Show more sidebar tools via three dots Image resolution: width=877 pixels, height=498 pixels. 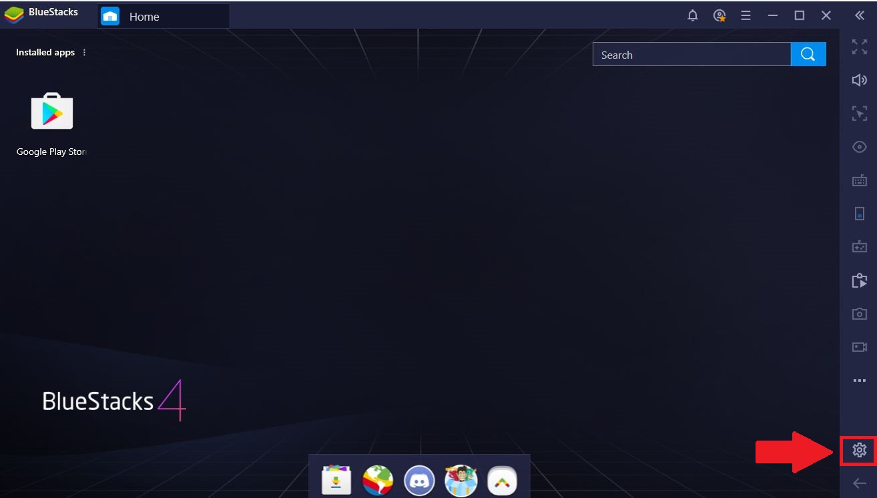pyautogui.click(x=860, y=381)
